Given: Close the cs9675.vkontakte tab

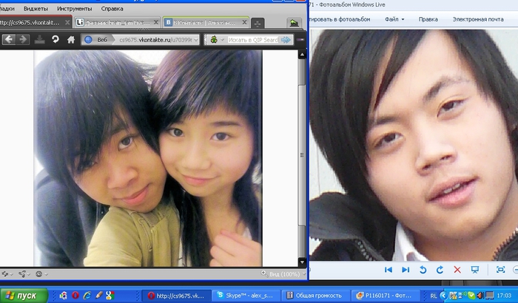Looking at the screenshot, I should [67, 22].
